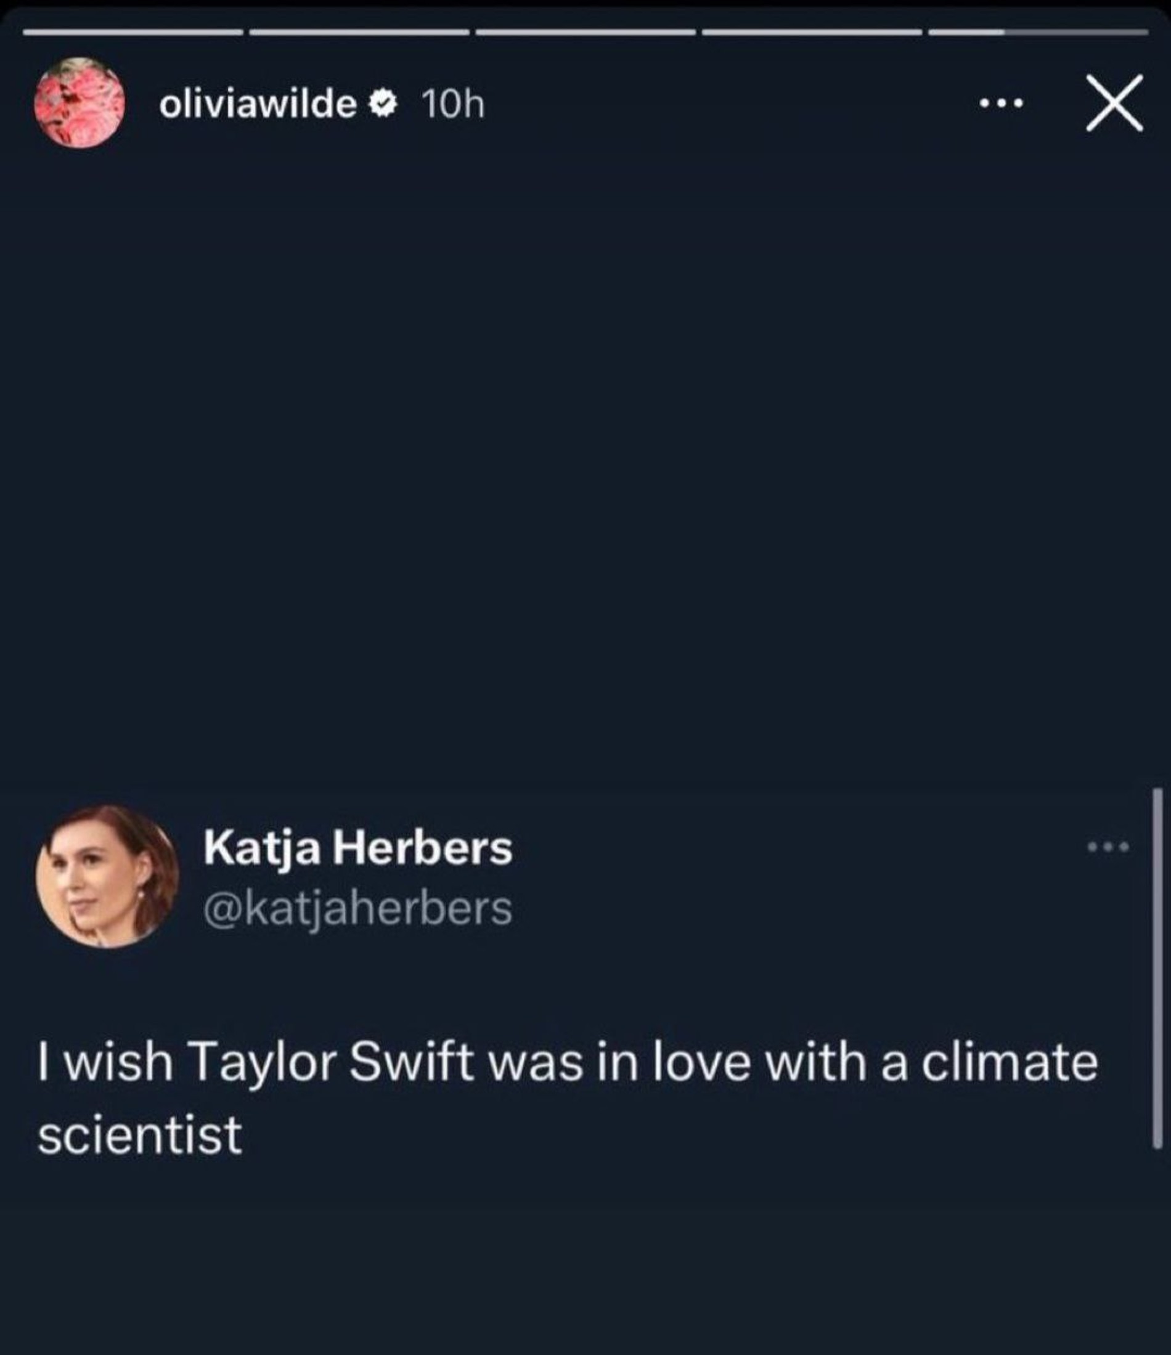Screen dimensions: 1171x1355
Task: Click the 10h timestamp
Action: click(x=454, y=104)
